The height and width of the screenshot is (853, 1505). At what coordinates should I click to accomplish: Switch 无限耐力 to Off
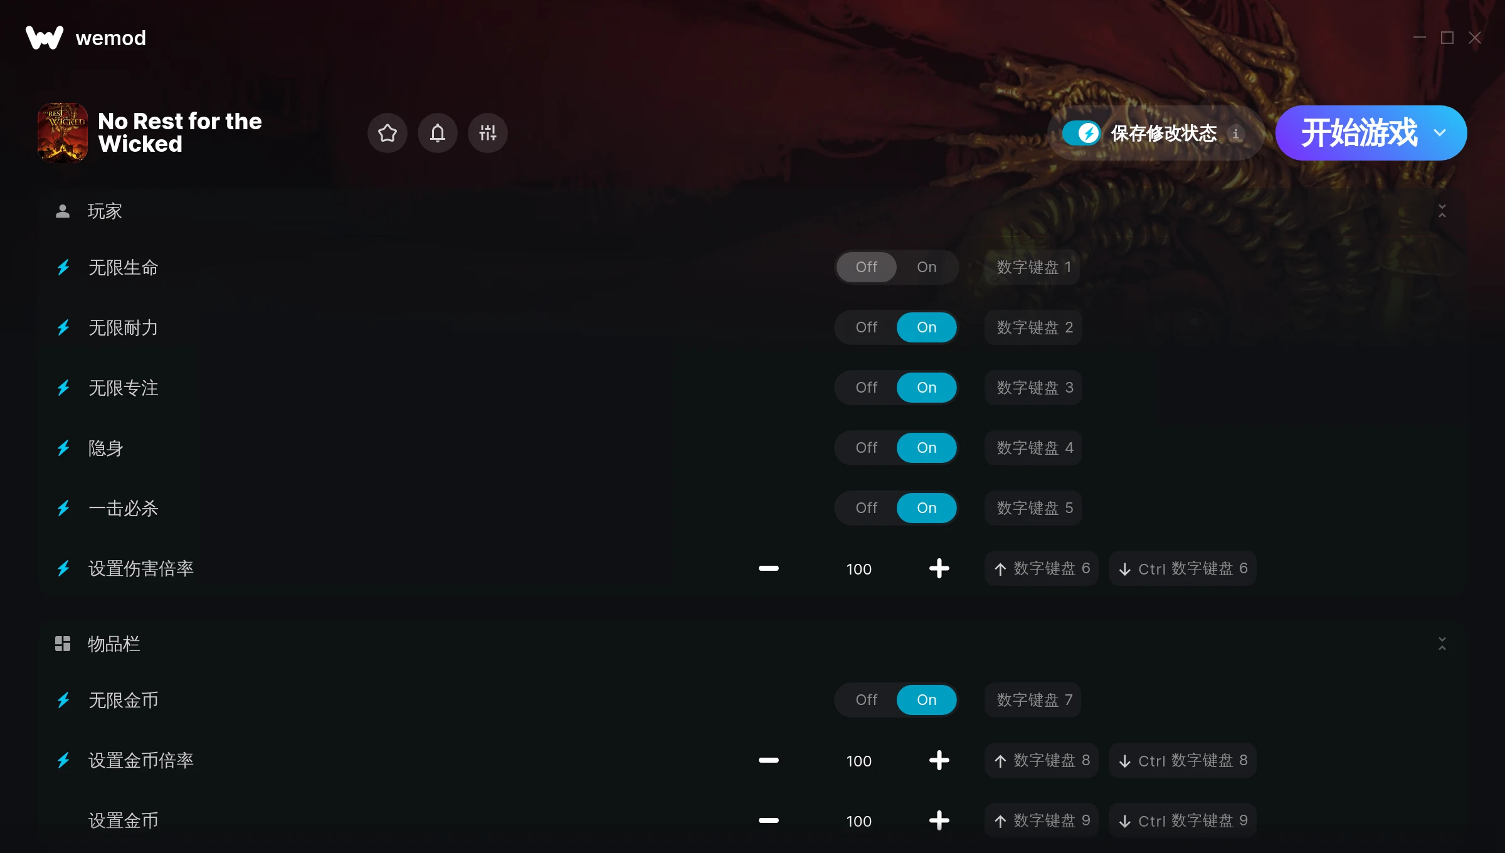click(866, 327)
